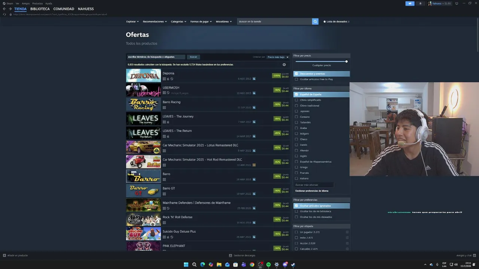
Task: Click tag-exclude icon next to Un jugador
Action: tap(347, 232)
